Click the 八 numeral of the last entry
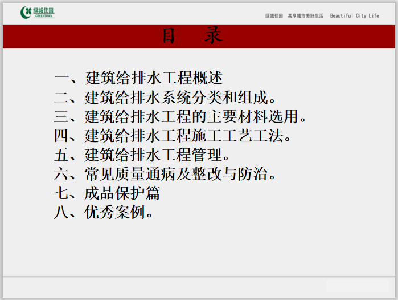 click(x=61, y=213)
